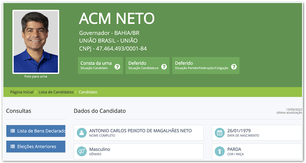Click the calendar icon beside birth date
The height and width of the screenshot is (163, 306).
click(219, 133)
